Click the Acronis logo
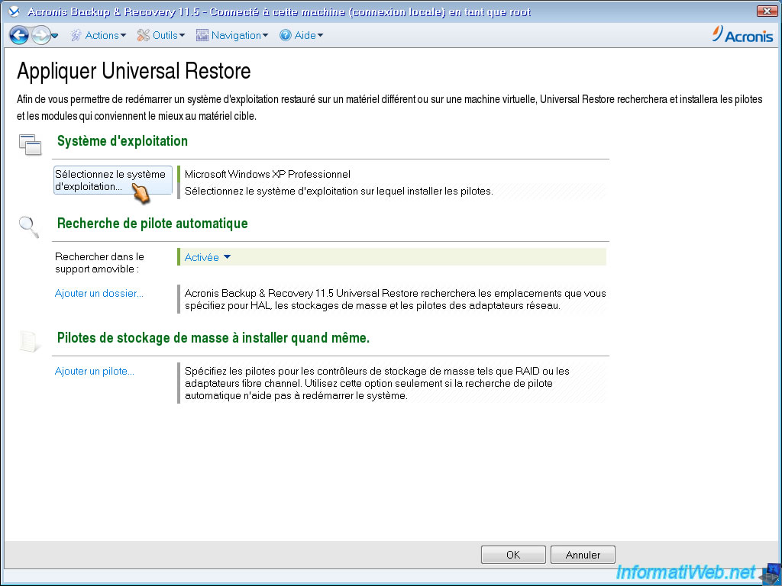Viewport: 782px width, 586px height. click(742, 34)
